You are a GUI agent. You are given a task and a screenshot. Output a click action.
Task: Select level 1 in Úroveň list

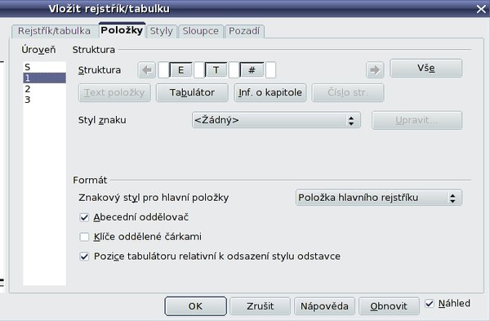coord(44,78)
